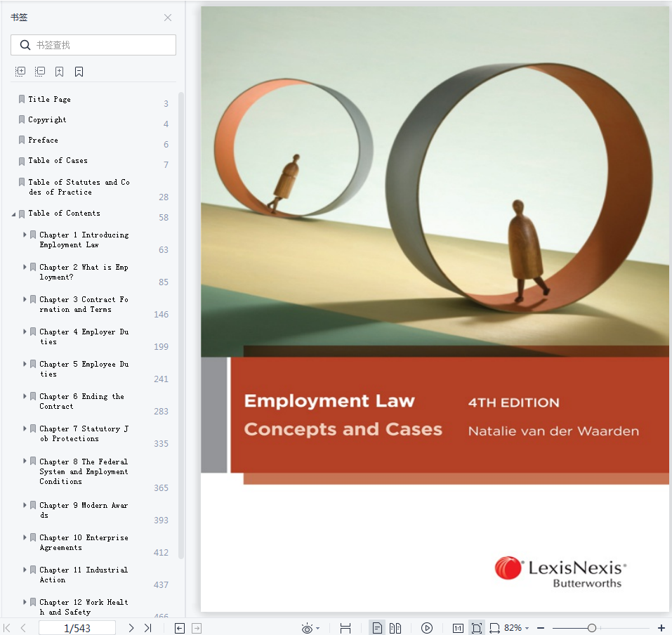This screenshot has width=672, height=635.
Task: Open the 82% zoom level dropdown
Action: 516,628
